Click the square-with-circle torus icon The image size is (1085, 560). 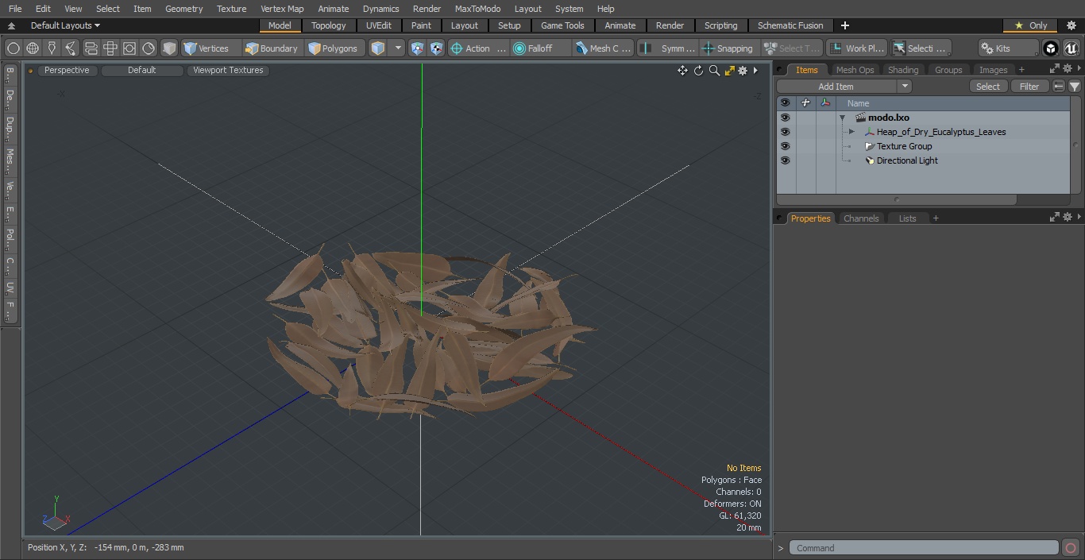pyautogui.click(x=129, y=48)
